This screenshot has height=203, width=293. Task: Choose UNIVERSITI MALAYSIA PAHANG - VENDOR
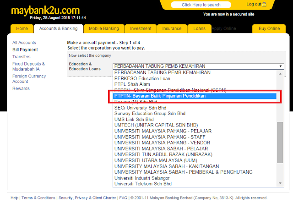tap(195, 143)
